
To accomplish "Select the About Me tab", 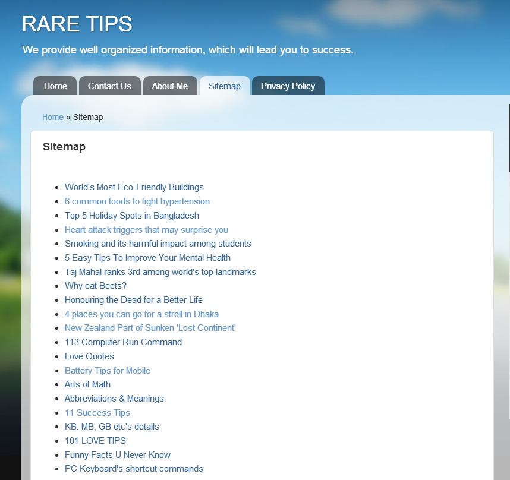I will click(x=170, y=86).
